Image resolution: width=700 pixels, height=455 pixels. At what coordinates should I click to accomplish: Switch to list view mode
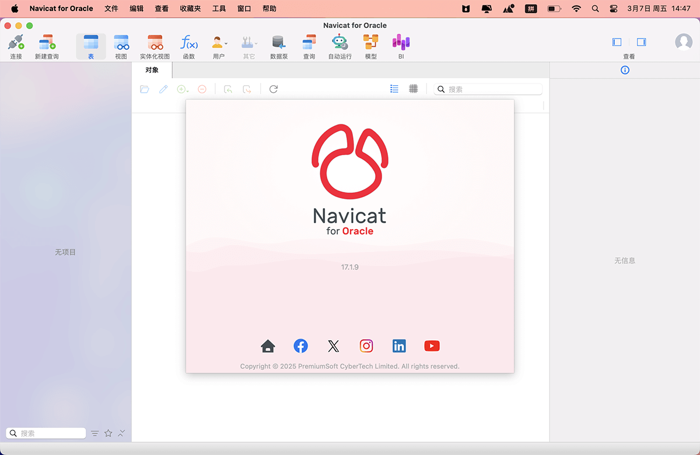pos(394,89)
